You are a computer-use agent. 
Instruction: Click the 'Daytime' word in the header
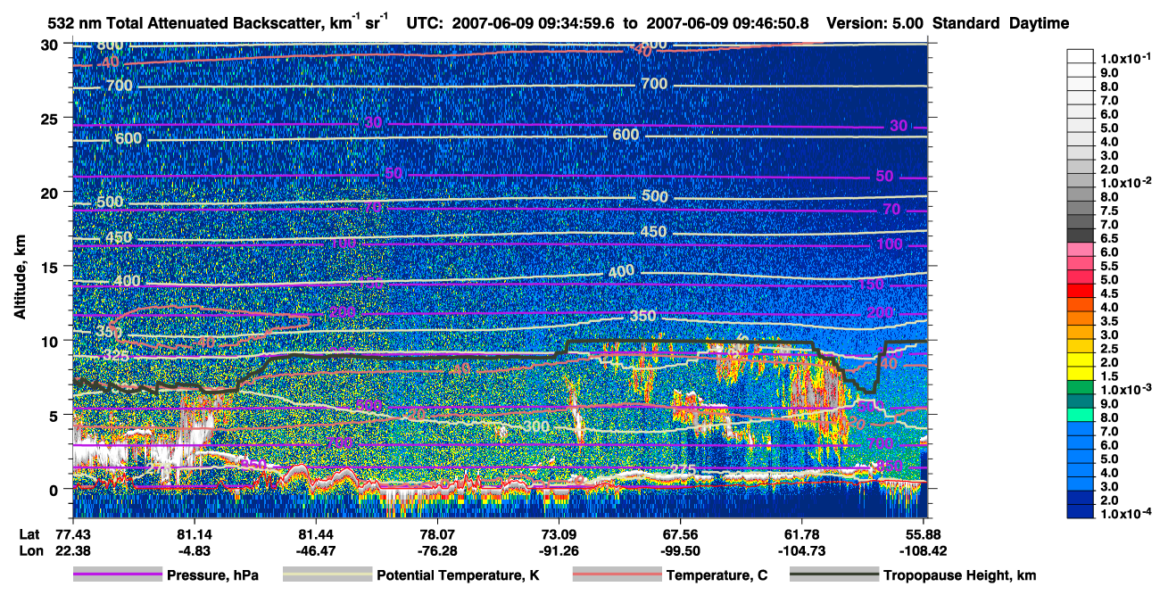pos(1040,23)
